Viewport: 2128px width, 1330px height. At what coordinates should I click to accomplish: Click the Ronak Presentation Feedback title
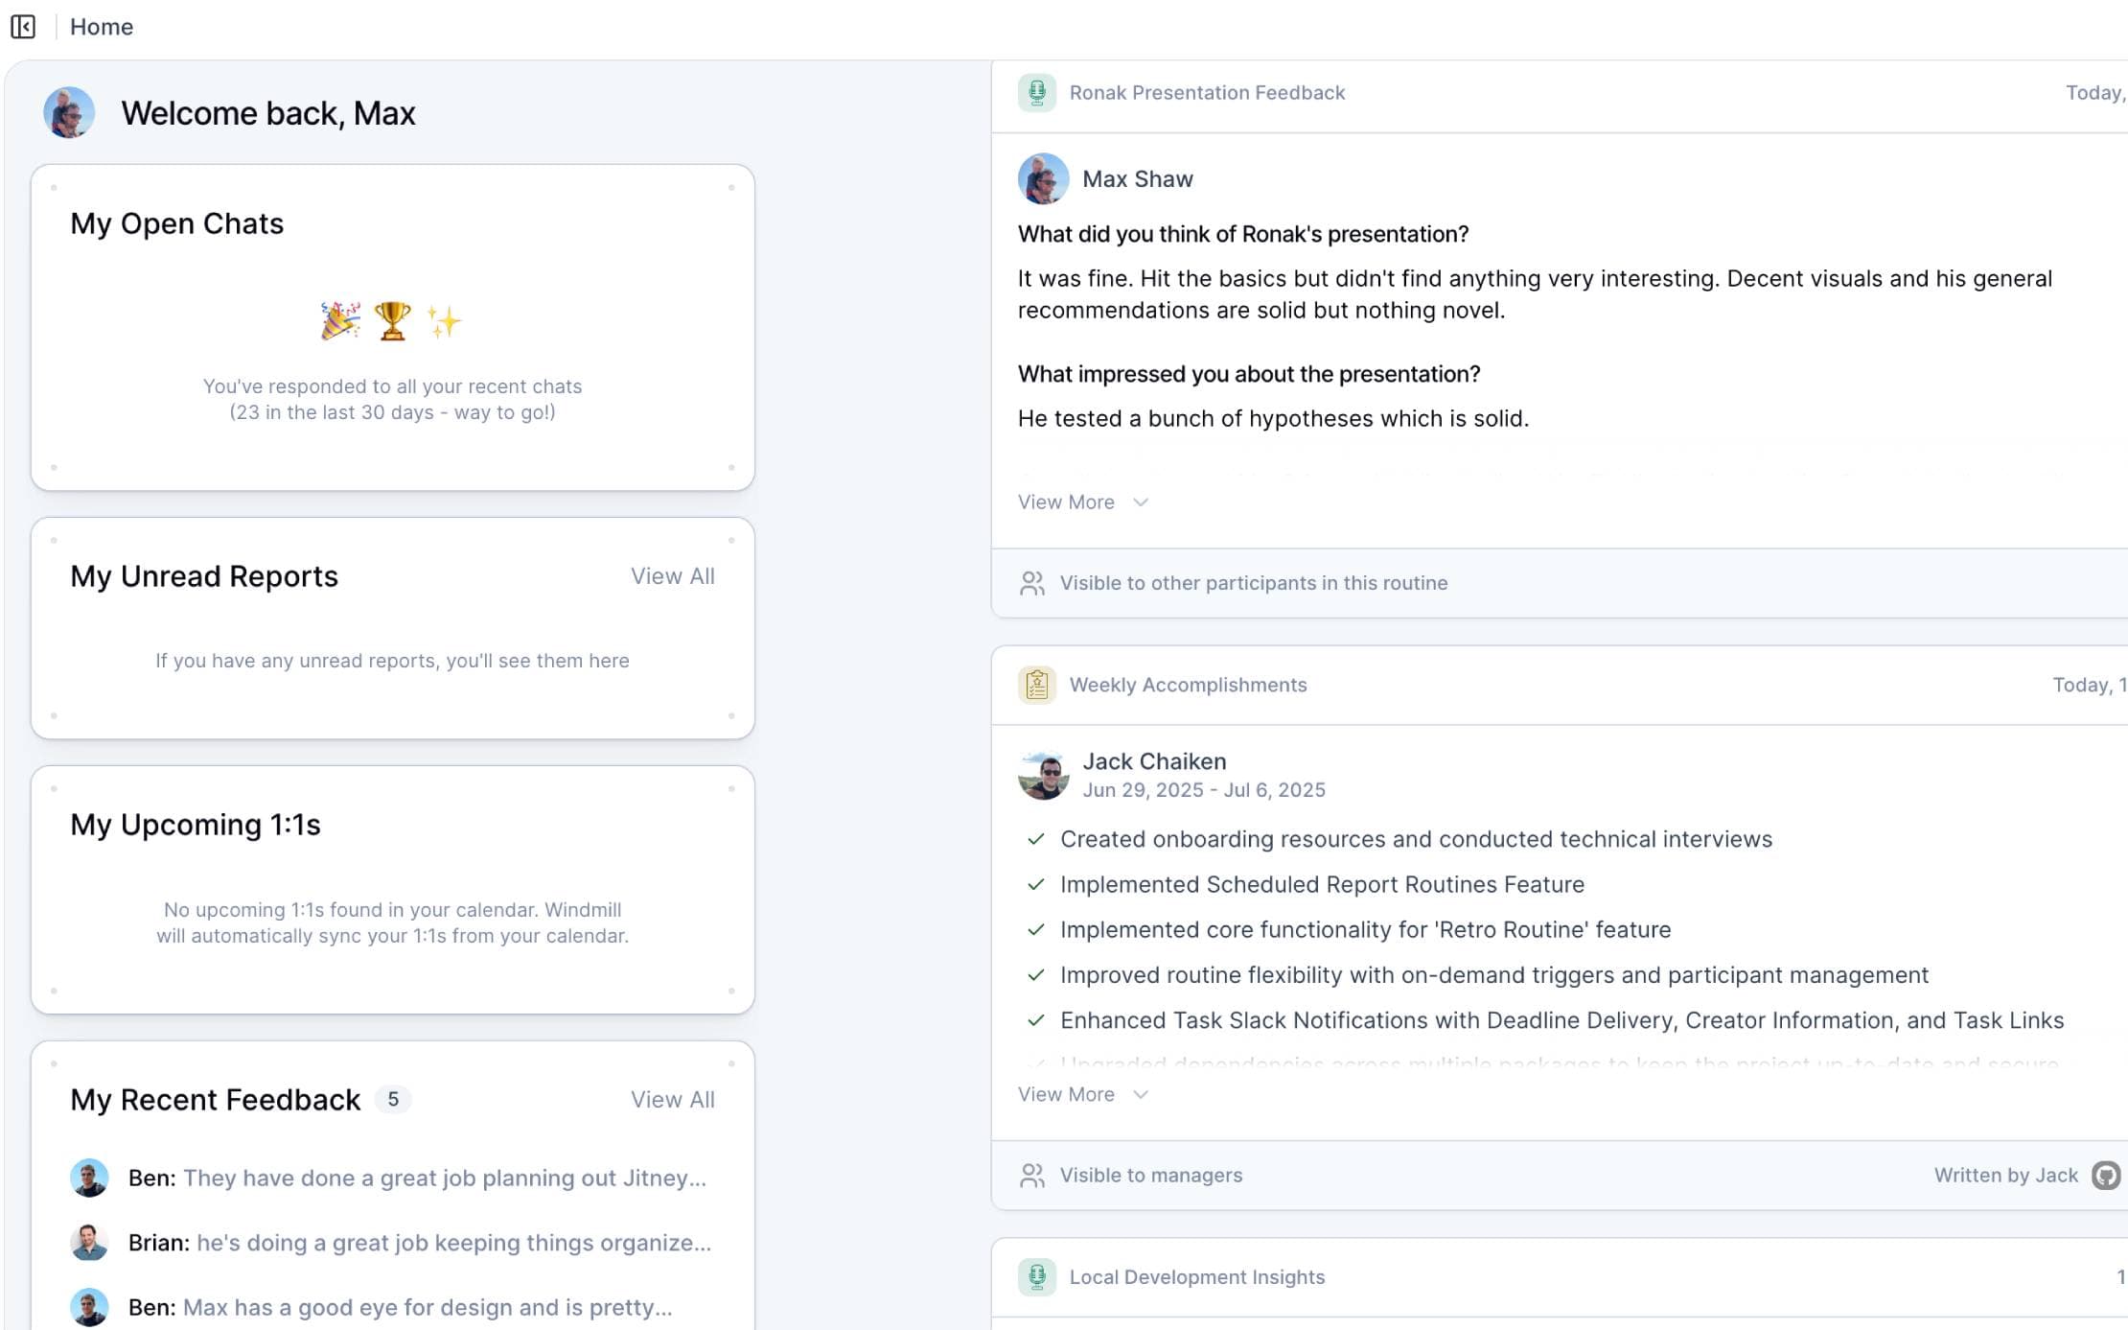click(1207, 93)
